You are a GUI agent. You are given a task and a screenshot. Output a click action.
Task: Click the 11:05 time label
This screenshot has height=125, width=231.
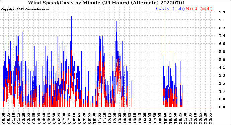(99, 118)
